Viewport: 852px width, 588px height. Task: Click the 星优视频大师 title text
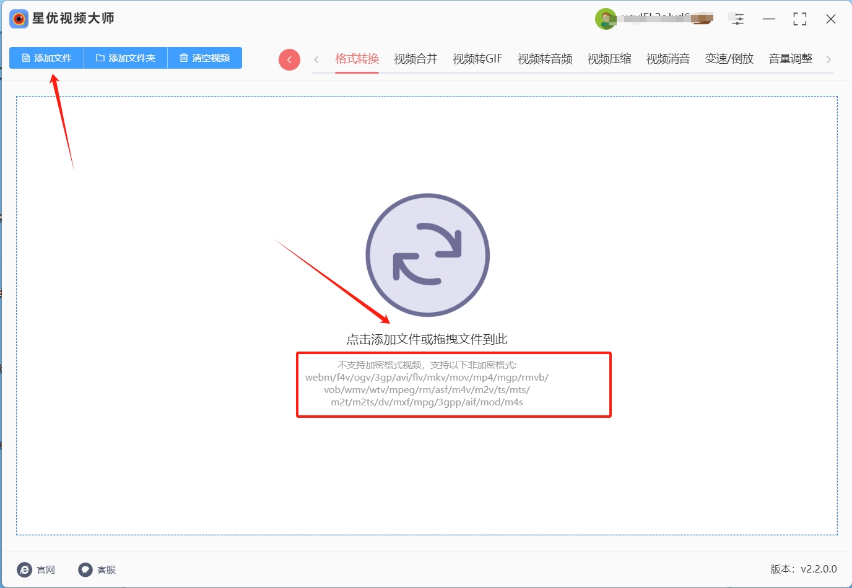pyautogui.click(x=73, y=19)
